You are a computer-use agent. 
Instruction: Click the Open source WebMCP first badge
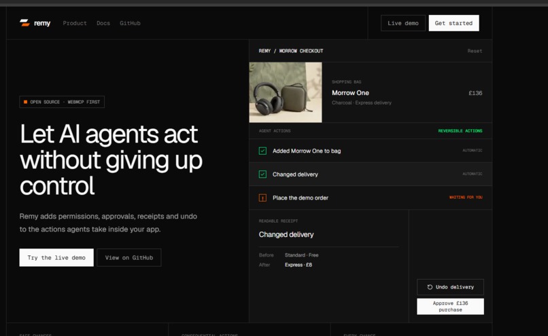tap(62, 102)
